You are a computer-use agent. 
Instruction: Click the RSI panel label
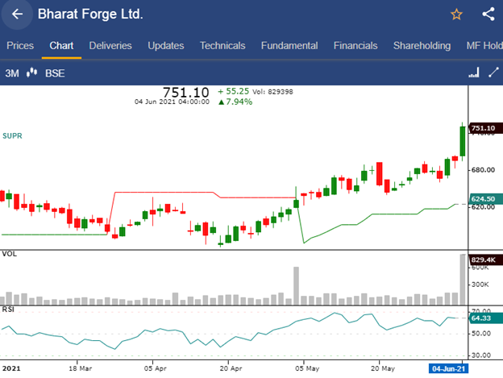click(8, 309)
